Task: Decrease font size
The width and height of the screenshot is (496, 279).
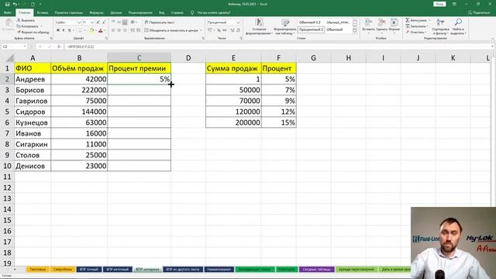Action: pyautogui.click(x=103, y=22)
